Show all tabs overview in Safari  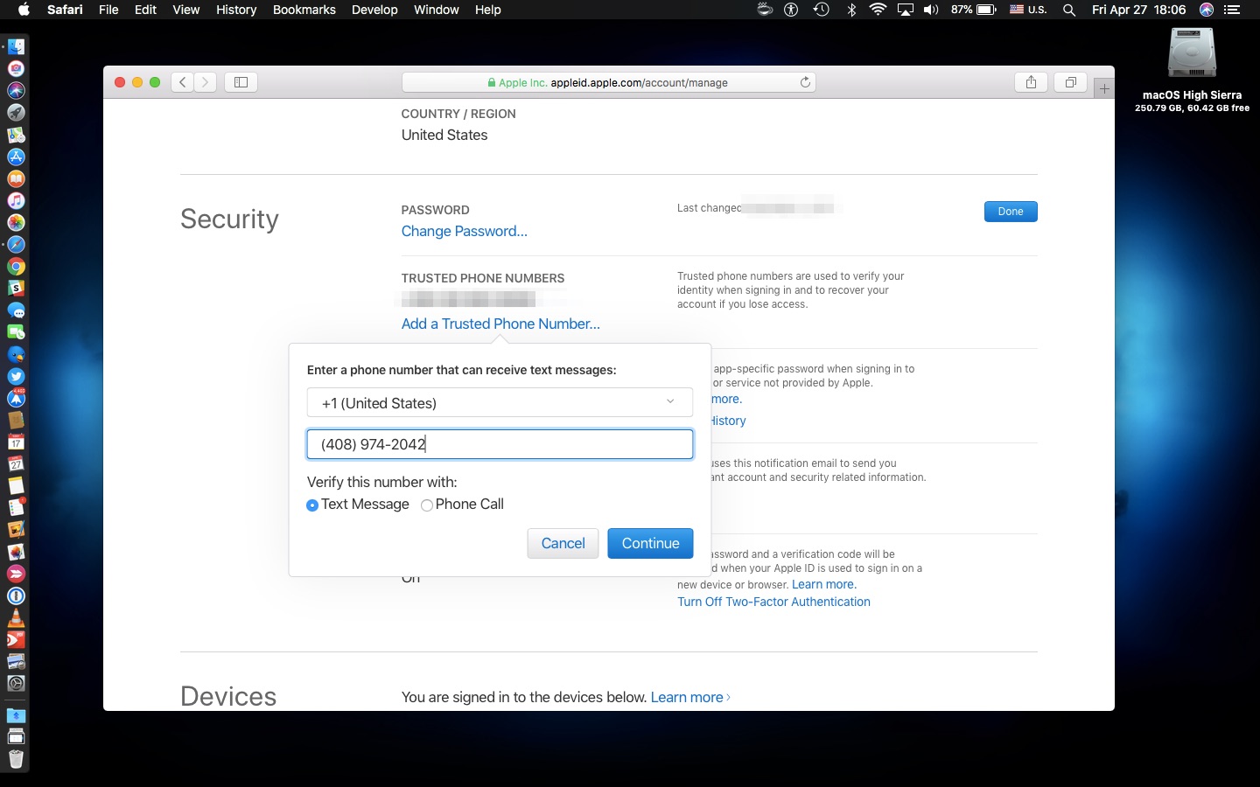[x=1070, y=82]
